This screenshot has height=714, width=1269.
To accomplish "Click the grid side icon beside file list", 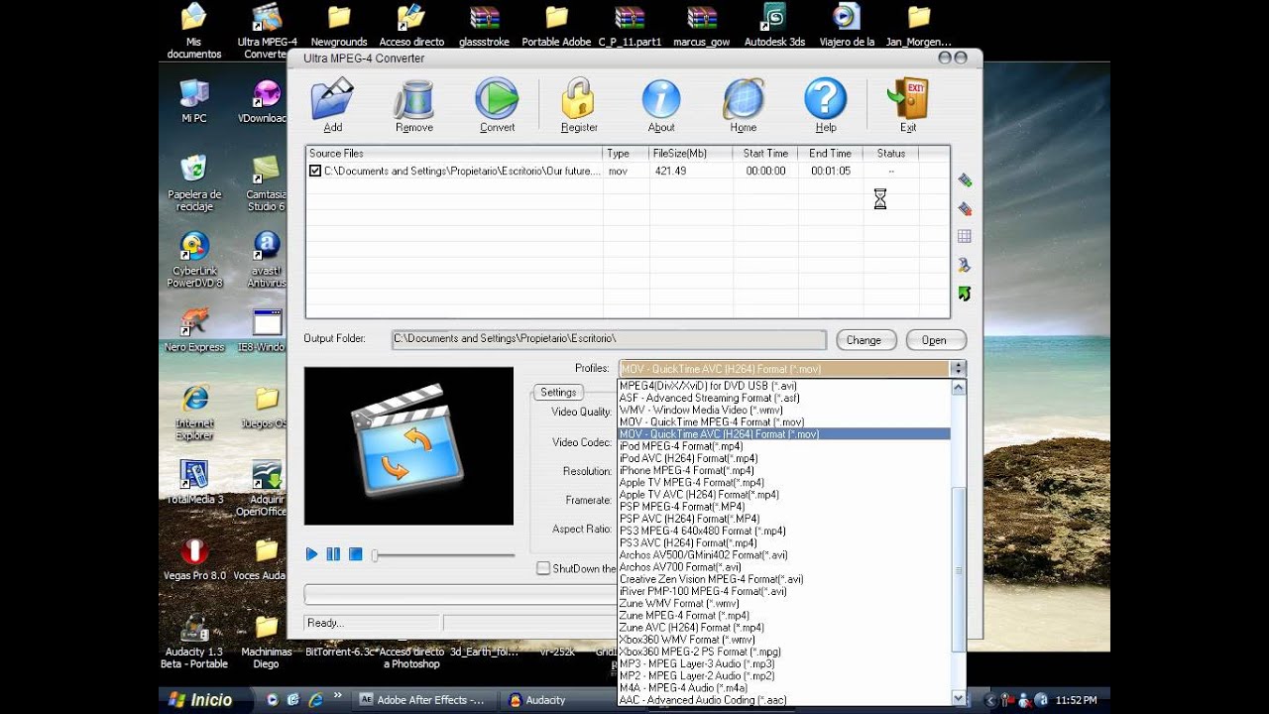I will point(964,237).
